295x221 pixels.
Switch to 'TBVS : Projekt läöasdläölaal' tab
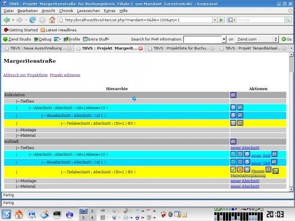click(253, 48)
